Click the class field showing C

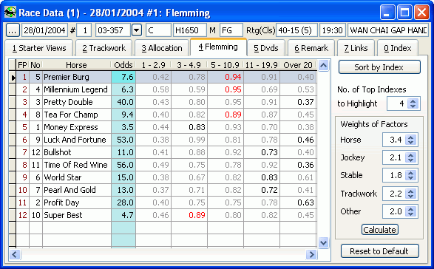158,30
